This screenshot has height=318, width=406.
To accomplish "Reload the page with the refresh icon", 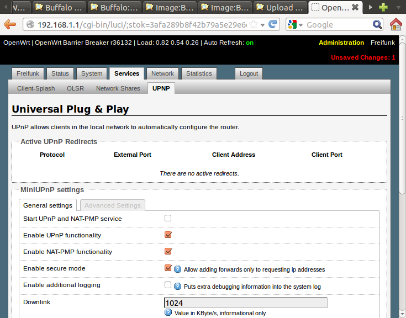I will tap(272, 24).
